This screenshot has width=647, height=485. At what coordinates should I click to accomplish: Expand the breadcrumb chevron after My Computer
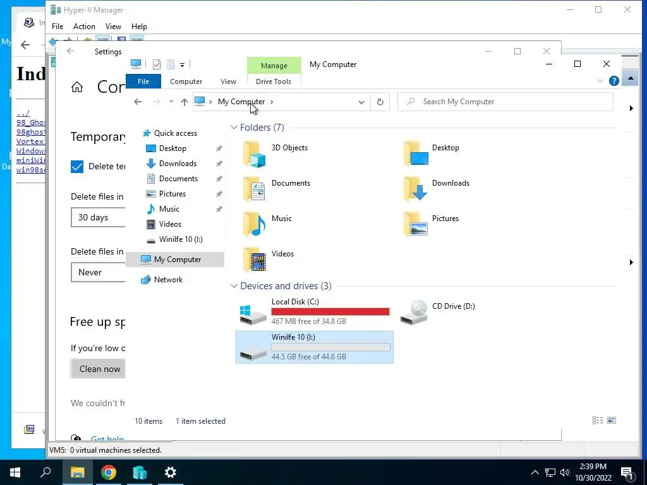272,102
